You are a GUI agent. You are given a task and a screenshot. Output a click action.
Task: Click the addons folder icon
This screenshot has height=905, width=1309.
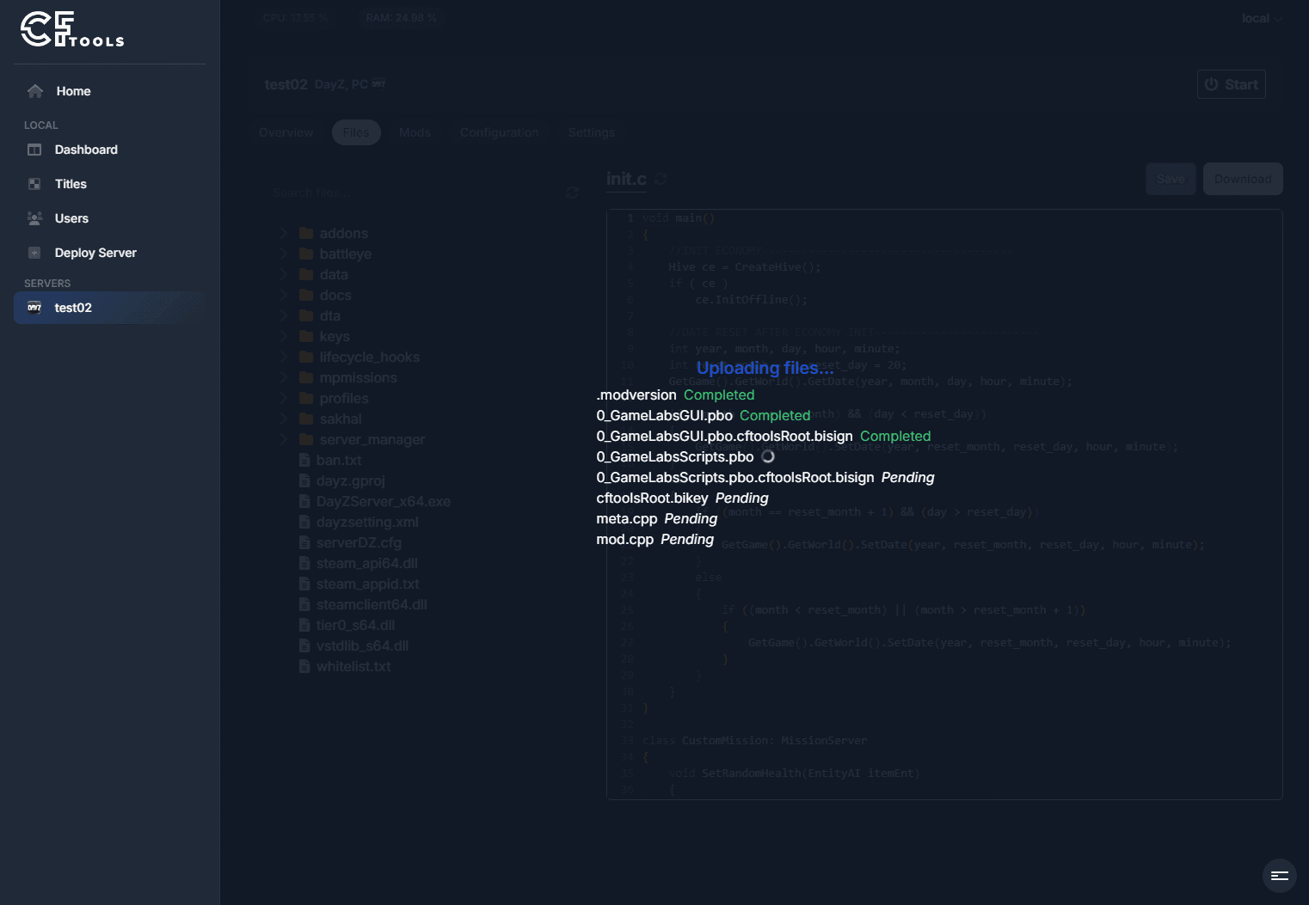pyautogui.click(x=305, y=233)
